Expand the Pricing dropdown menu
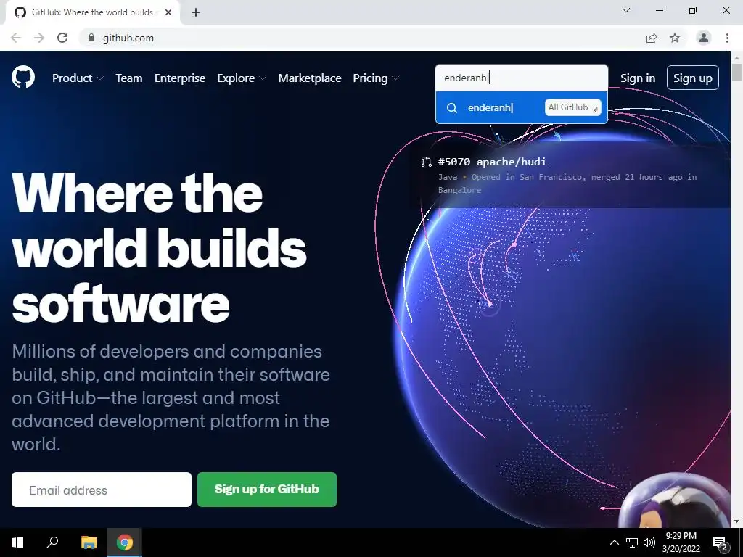This screenshot has height=557, width=743. [377, 78]
